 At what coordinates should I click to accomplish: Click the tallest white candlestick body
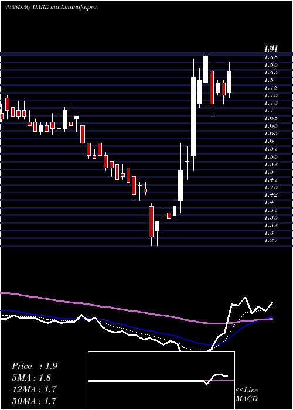pyautogui.click(x=193, y=116)
